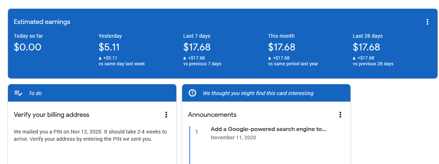Click the up arrow under Last 28 days
439x164 pixels.
coord(354,58)
